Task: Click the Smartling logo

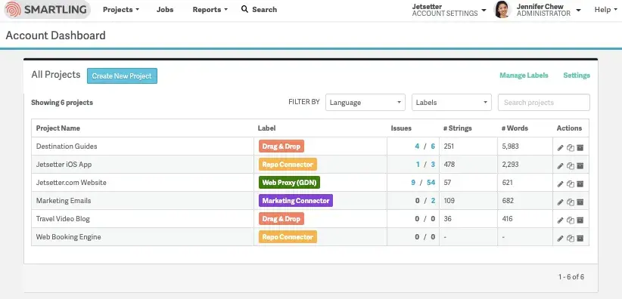Action: point(47,10)
